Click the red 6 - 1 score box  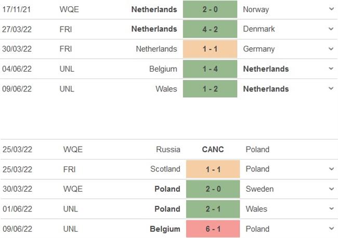coord(213,229)
